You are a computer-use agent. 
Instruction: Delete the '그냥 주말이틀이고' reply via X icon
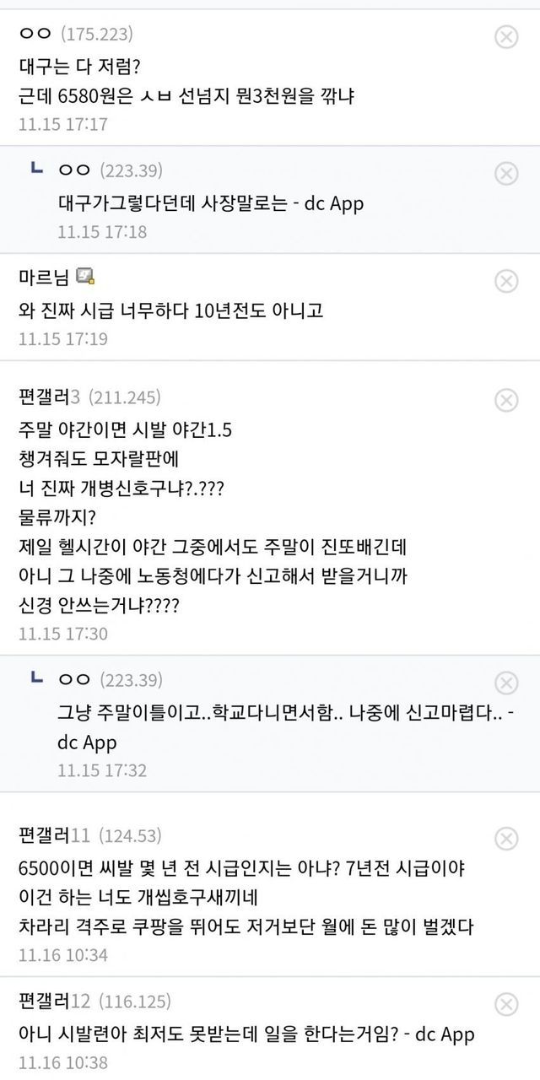(505, 682)
